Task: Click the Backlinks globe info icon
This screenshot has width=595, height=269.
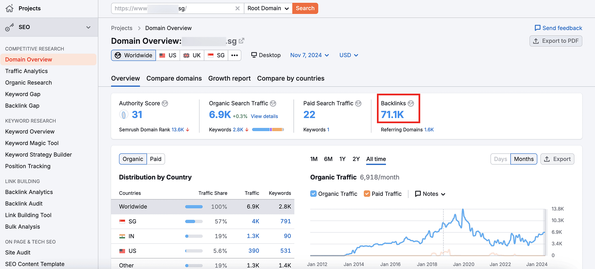Action: tap(411, 104)
